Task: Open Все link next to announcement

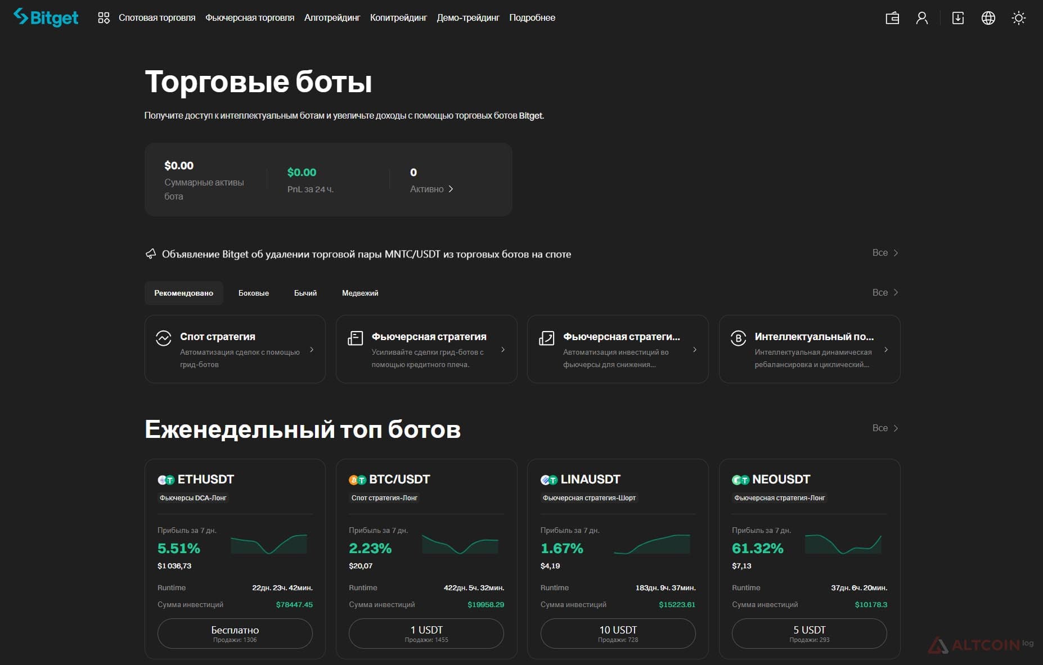Action: (x=885, y=253)
